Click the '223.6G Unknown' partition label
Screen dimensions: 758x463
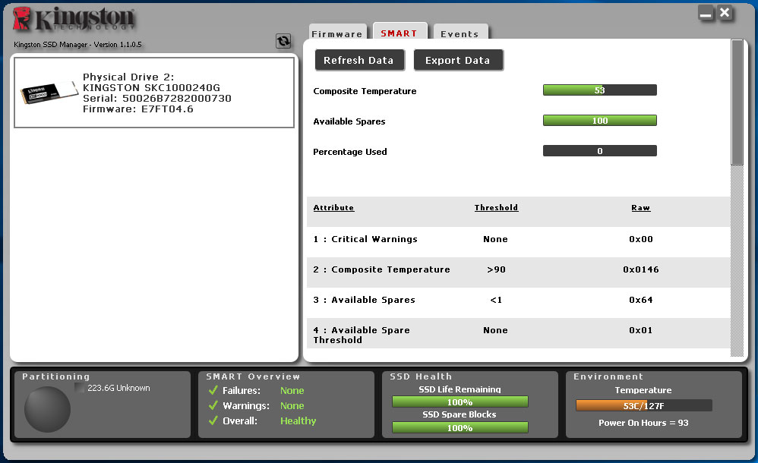pos(119,388)
